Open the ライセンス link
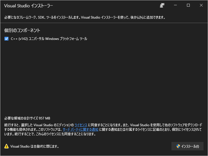This screenshot has height=156, width=208. pos(81,125)
